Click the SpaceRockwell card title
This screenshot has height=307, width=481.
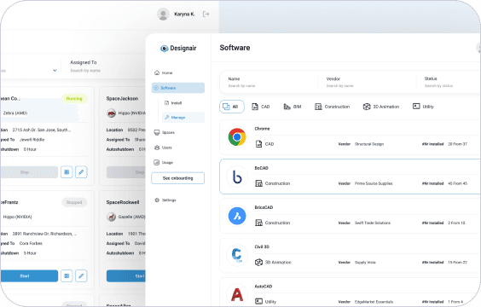coord(123,202)
